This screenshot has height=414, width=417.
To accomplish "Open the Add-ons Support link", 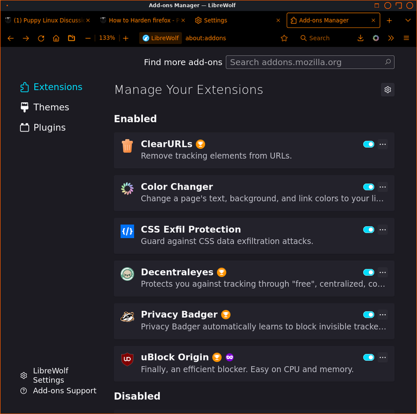I will point(58,391).
